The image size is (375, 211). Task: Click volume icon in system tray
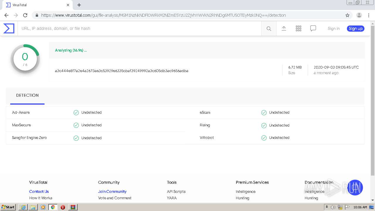pos(333,207)
